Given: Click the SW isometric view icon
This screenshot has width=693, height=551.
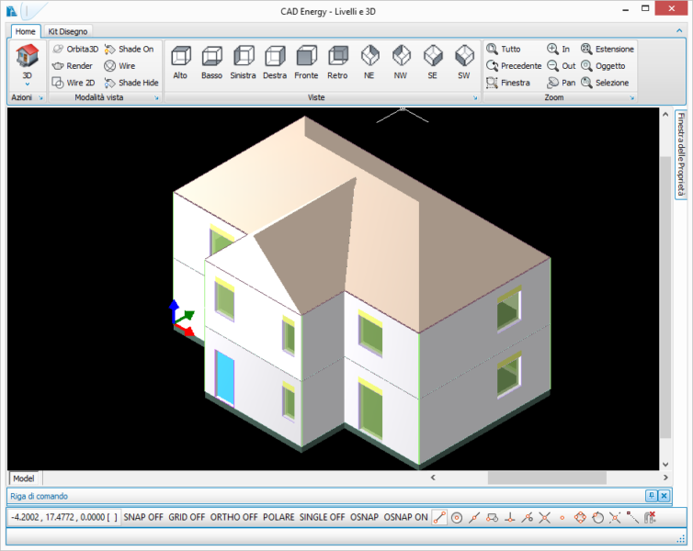Looking at the screenshot, I should click(464, 61).
